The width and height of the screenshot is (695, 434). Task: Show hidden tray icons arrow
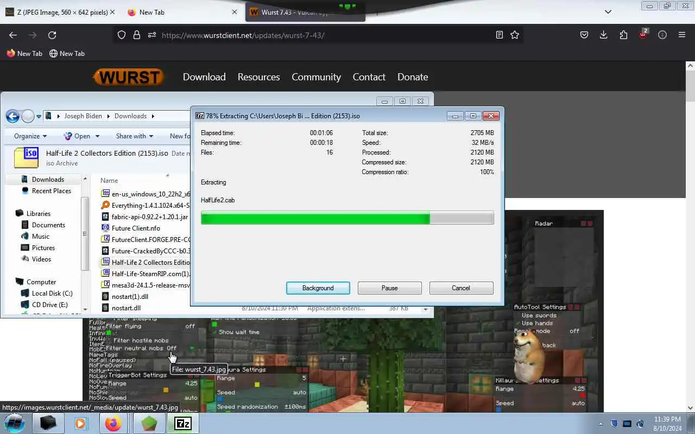[x=601, y=424]
